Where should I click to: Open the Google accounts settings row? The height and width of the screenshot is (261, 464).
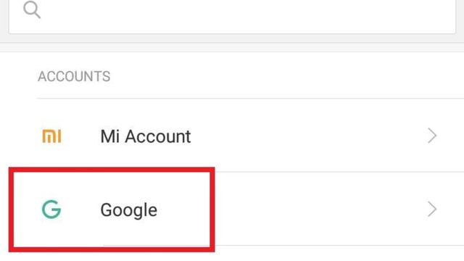232,209
